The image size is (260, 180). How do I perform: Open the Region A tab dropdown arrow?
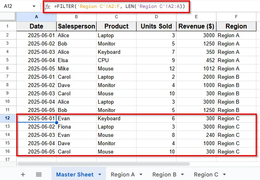click(141, 174)
